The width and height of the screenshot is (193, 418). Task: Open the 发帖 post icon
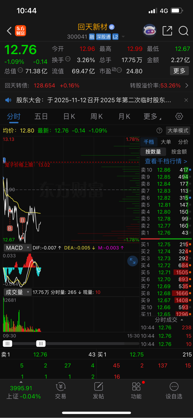tap(98, 391)
